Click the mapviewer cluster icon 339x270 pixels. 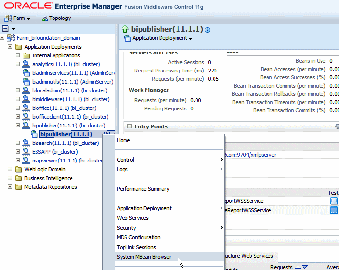tap(26, 161)
